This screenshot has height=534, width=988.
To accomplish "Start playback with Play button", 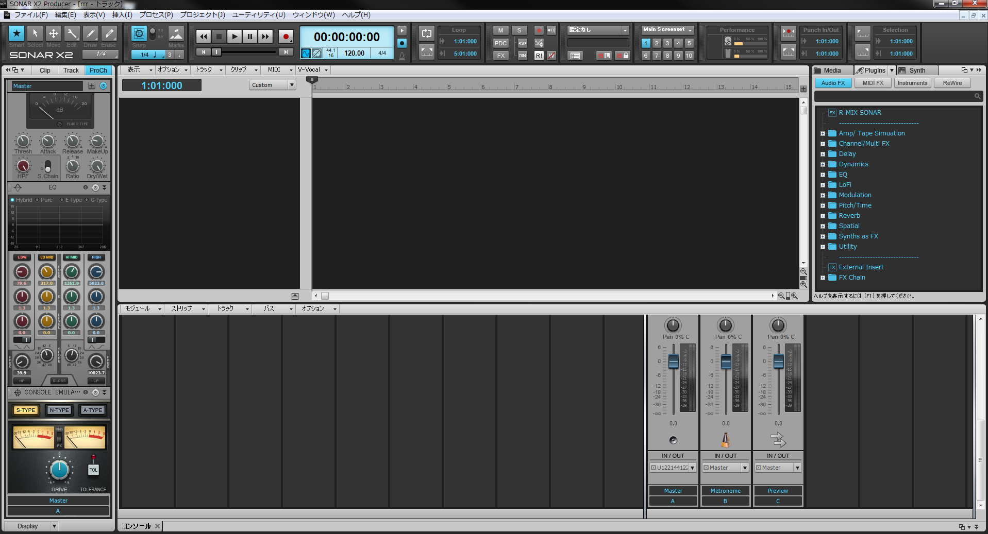I will click(235, 37).
